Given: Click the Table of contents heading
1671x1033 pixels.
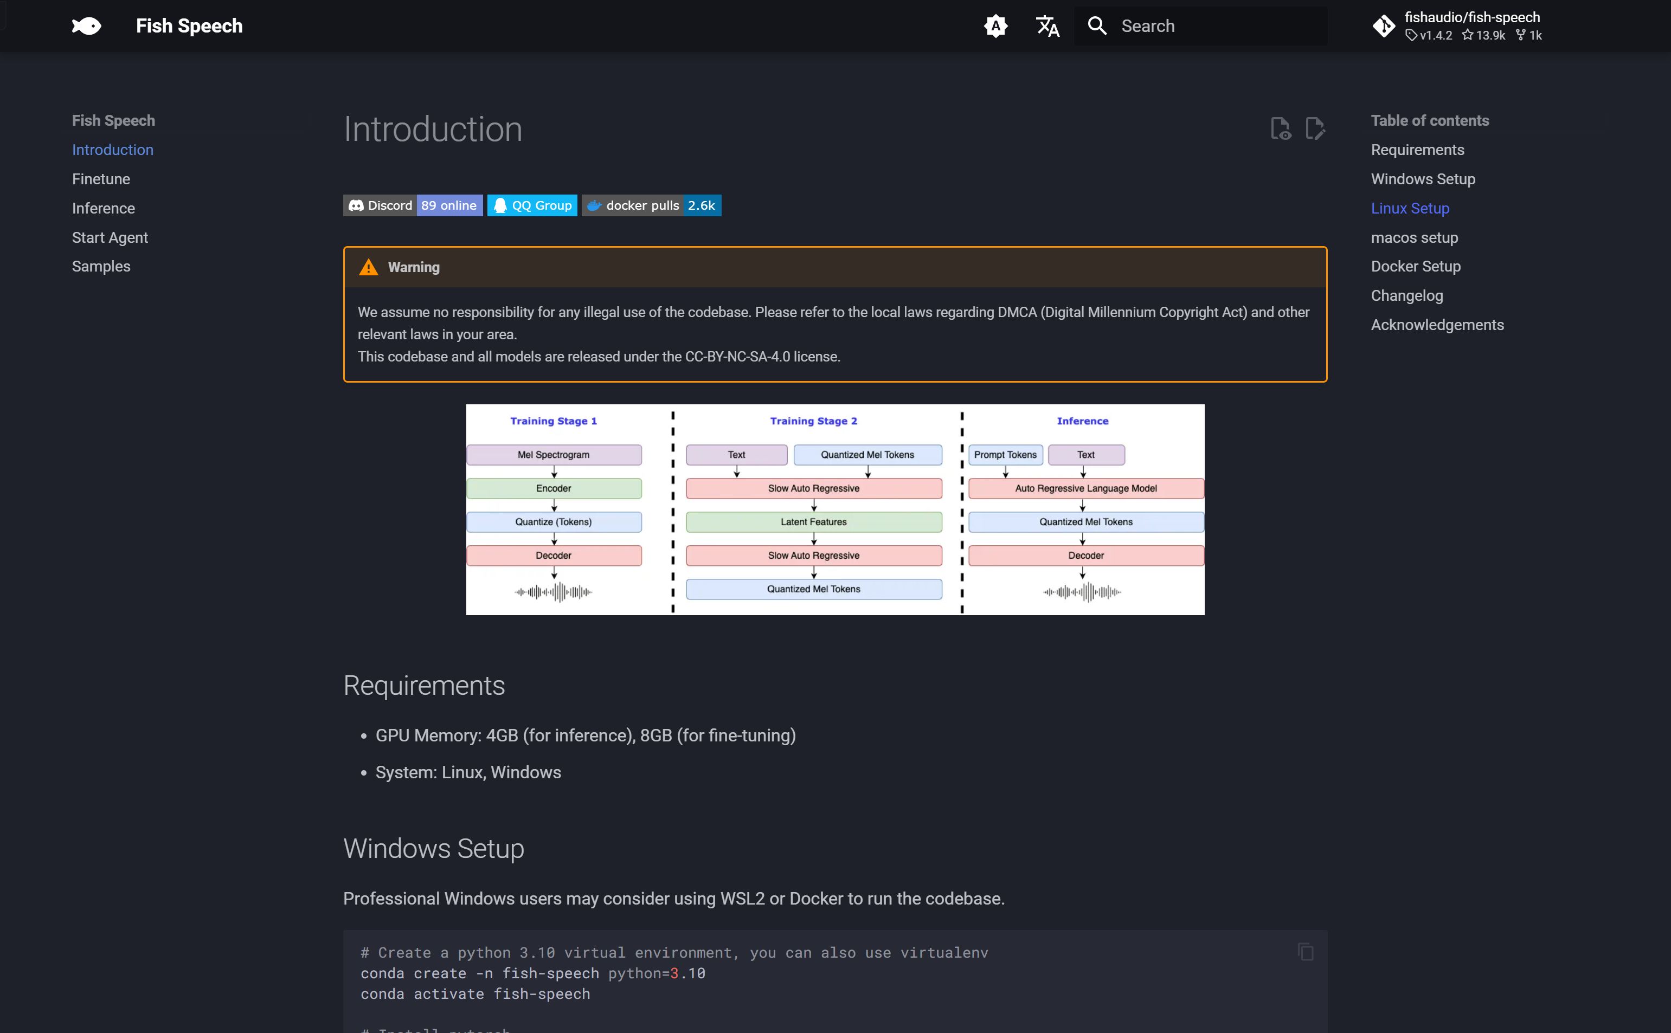Looking at the screenshot, I should click(1430, 120).
